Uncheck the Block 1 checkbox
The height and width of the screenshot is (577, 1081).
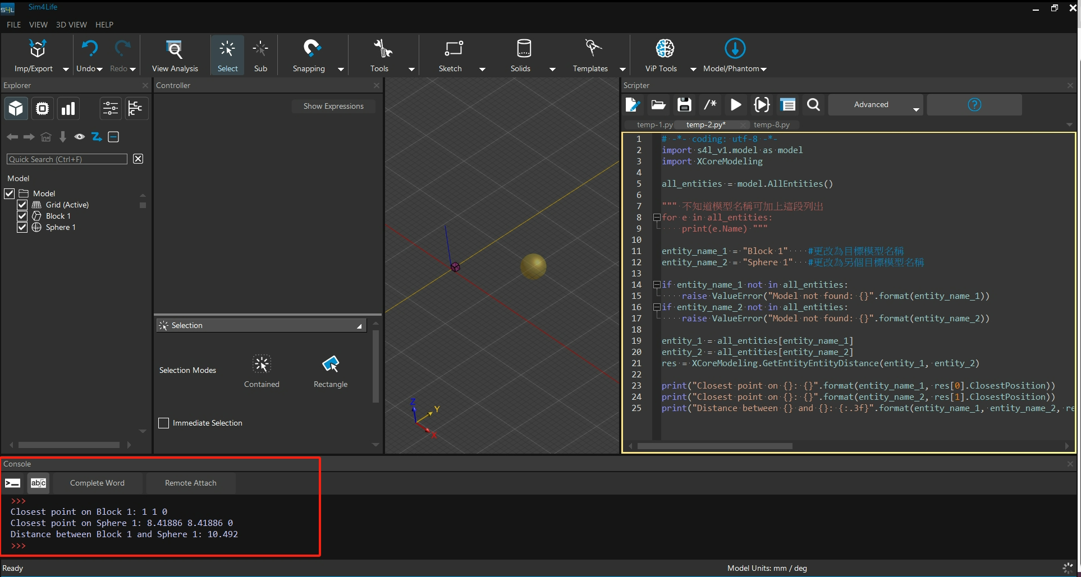coord(22,216)
